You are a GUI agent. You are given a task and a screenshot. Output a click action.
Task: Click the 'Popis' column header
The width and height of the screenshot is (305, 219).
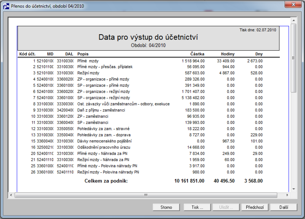[x=83, y=54]
